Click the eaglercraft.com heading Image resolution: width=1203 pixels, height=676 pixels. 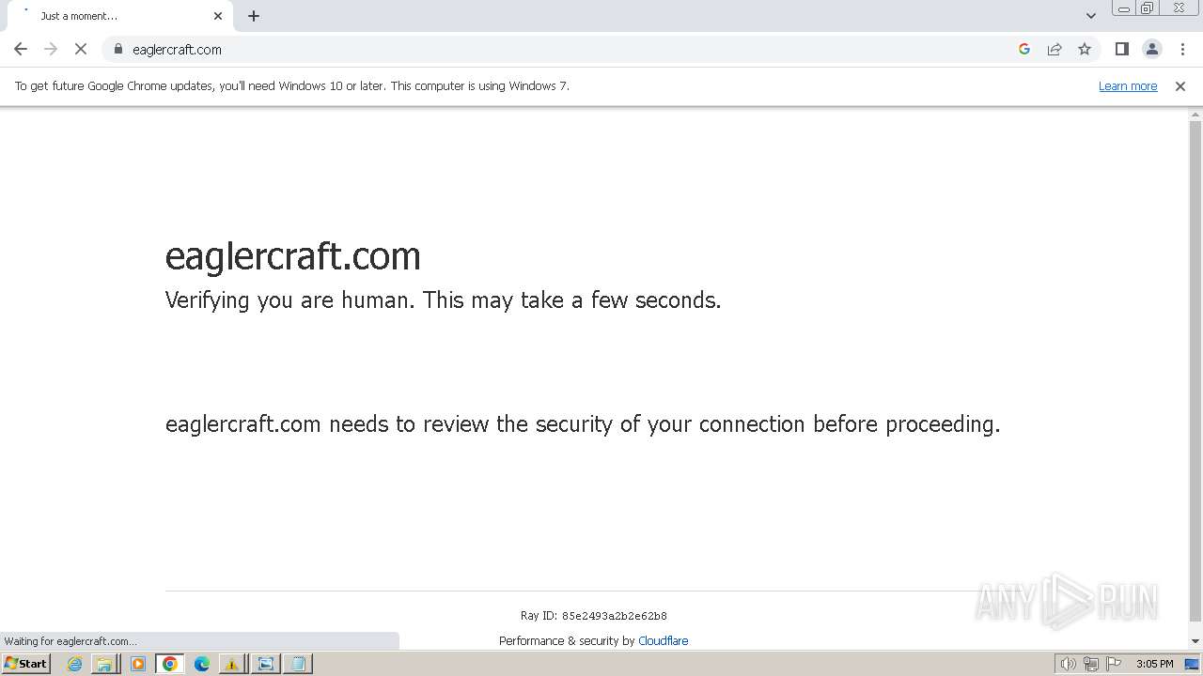[x=293, y=256]
